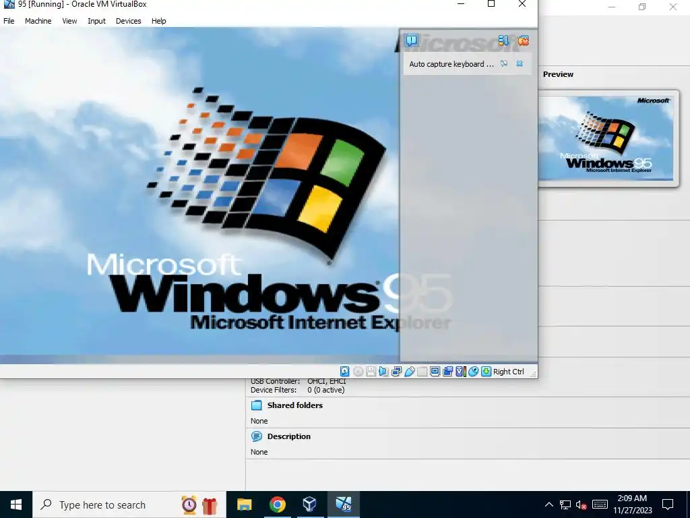The width and height of the screenshot is (690, 518).
Task: Open the Help menu
Action: [159, 21]
